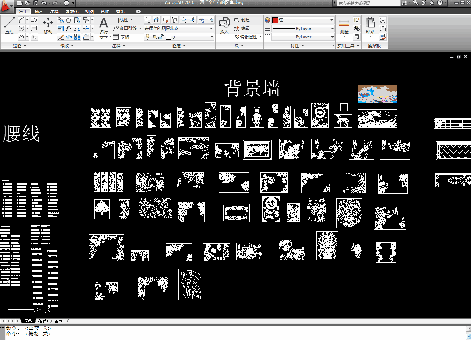
Task: Click the Open file icon in the quick access toolbar
Action: tap(27, 3)
